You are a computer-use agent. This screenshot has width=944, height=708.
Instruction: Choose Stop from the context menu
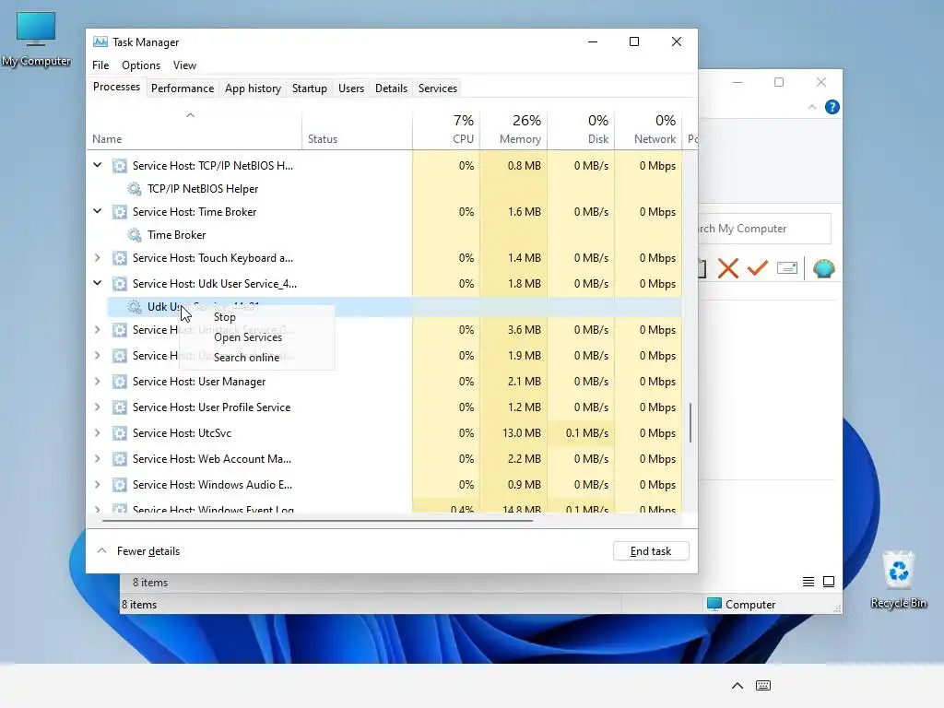point(257,317)
